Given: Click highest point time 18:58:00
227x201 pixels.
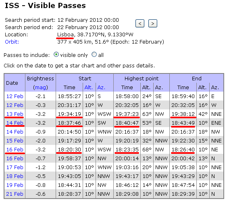Looking at the screenshot, I should (127, 96).
